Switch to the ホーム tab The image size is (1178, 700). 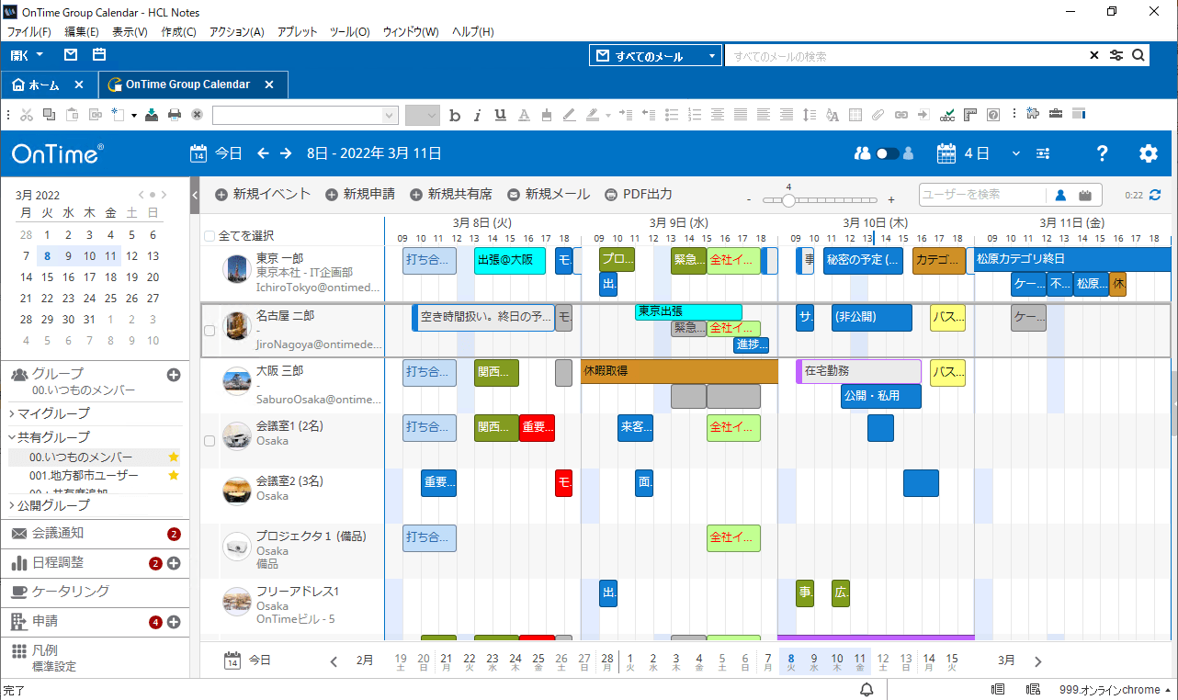38,85
